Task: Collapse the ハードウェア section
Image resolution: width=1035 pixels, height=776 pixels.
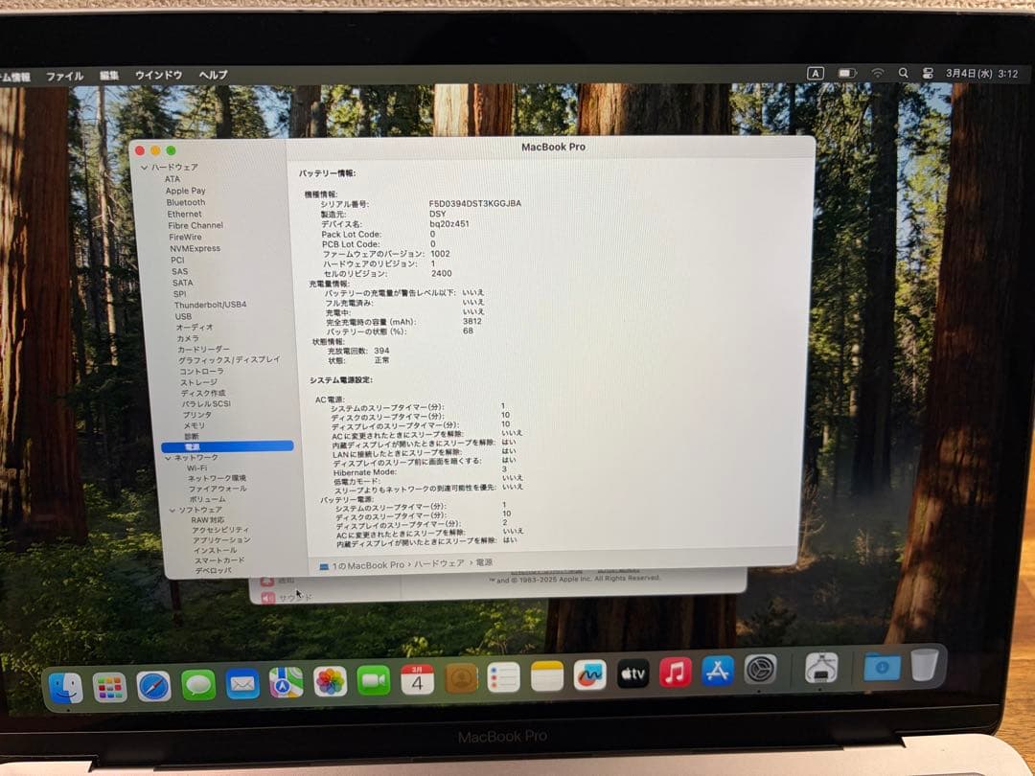Action: (x=144, y=168)
